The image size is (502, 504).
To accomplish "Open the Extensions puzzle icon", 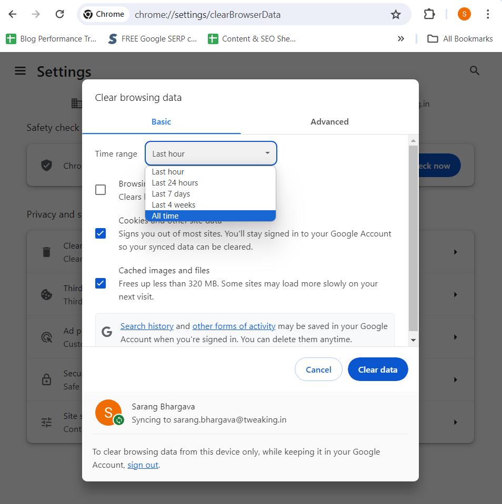I will coord(429,14).
